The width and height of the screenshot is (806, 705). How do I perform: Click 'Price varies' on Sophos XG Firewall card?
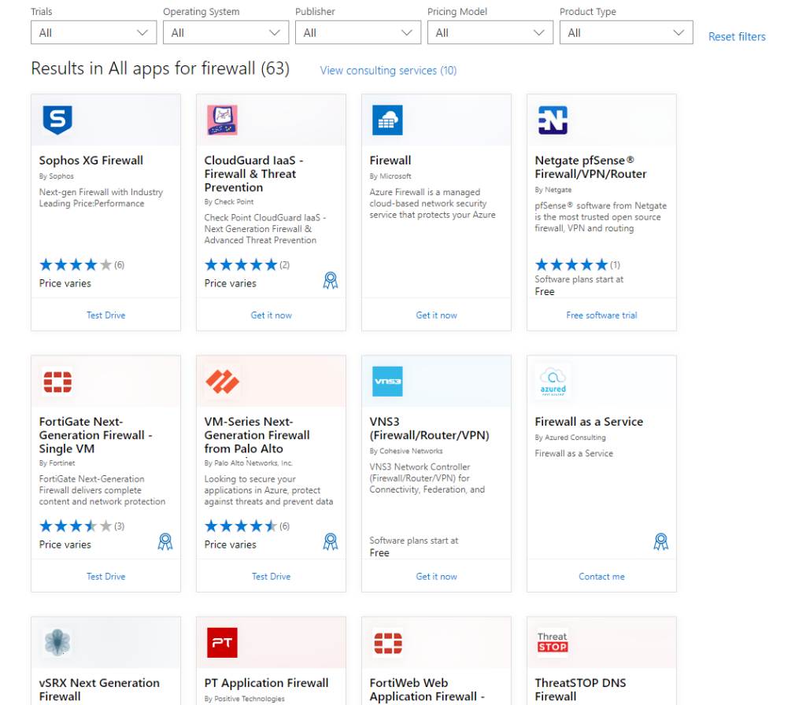point(65,283)
